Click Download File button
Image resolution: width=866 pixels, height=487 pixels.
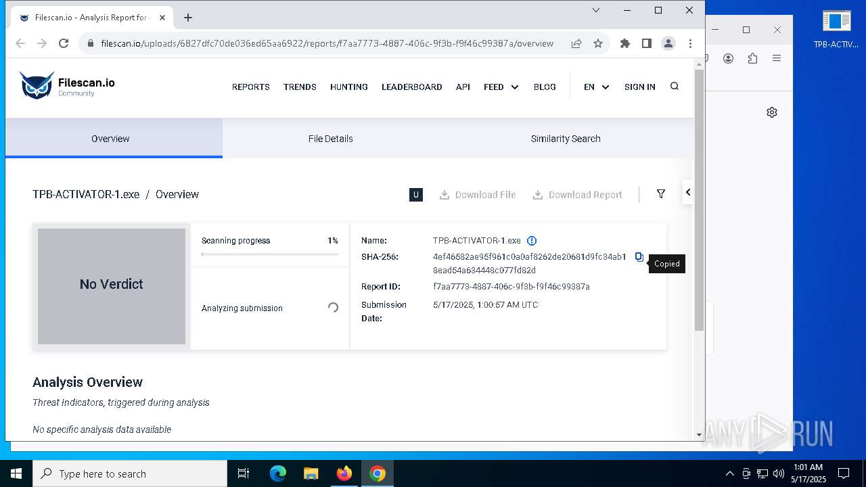(x=478, y=195)
